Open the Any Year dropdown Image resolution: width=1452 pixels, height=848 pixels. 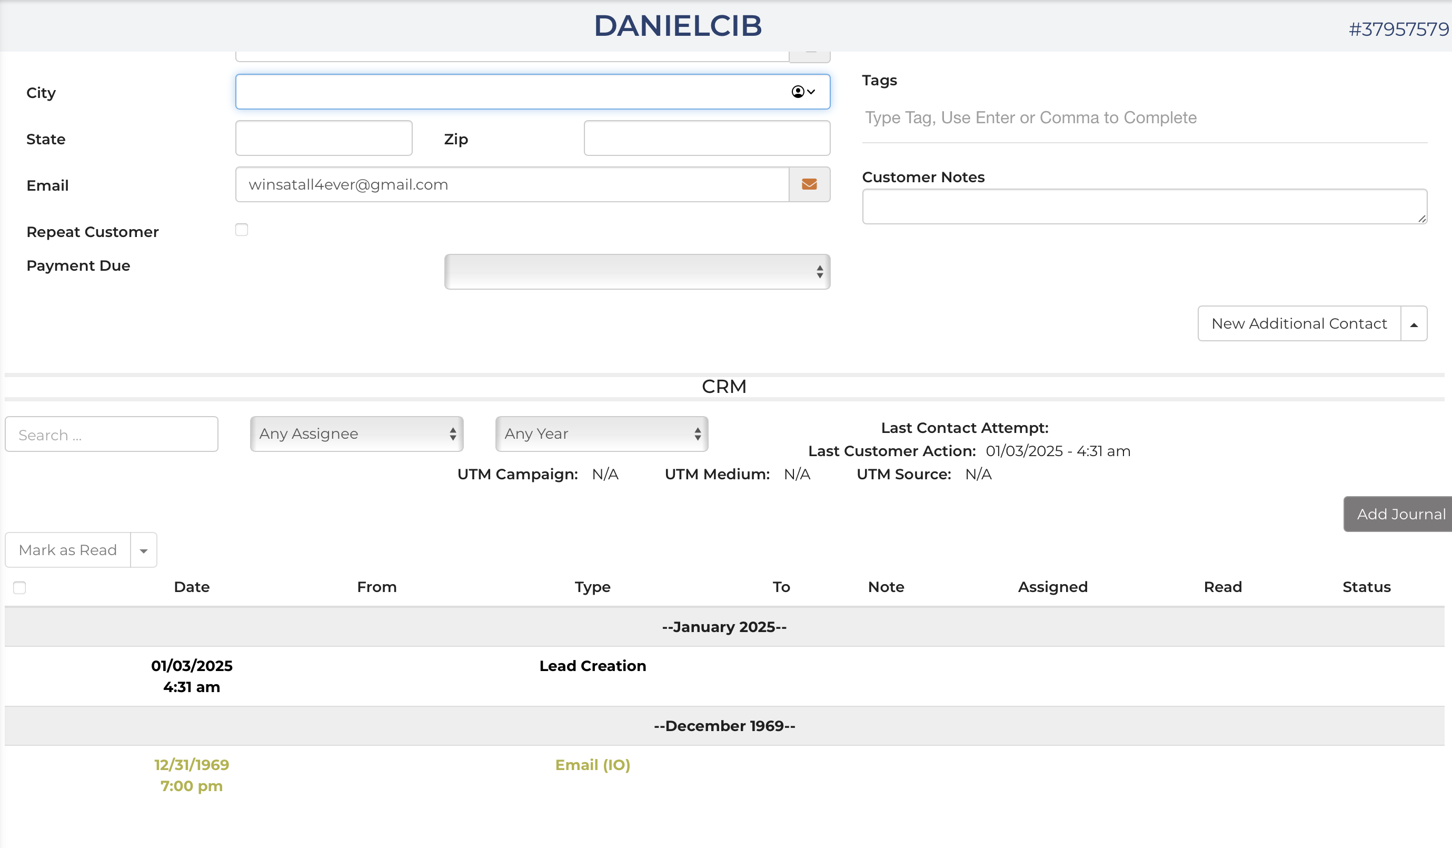[602, 434]
